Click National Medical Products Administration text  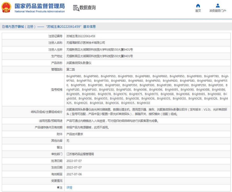[40, 12]
